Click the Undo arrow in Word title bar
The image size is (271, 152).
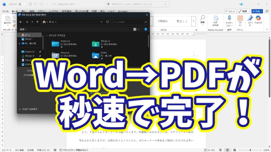coord(35,4)
